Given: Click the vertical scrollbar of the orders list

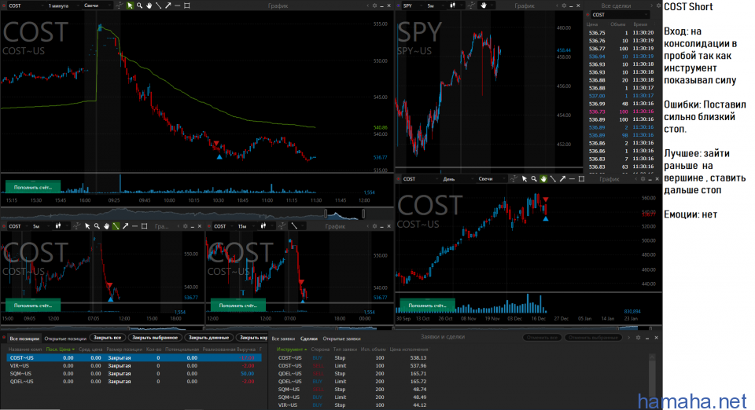Looking at the screenshot, I should click(x=652, y=379).
